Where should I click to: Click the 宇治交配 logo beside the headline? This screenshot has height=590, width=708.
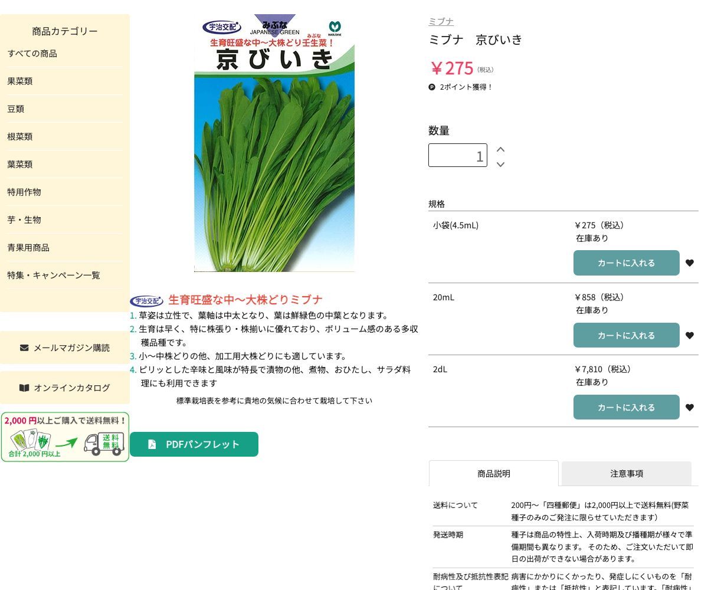(x=146, y=301)
